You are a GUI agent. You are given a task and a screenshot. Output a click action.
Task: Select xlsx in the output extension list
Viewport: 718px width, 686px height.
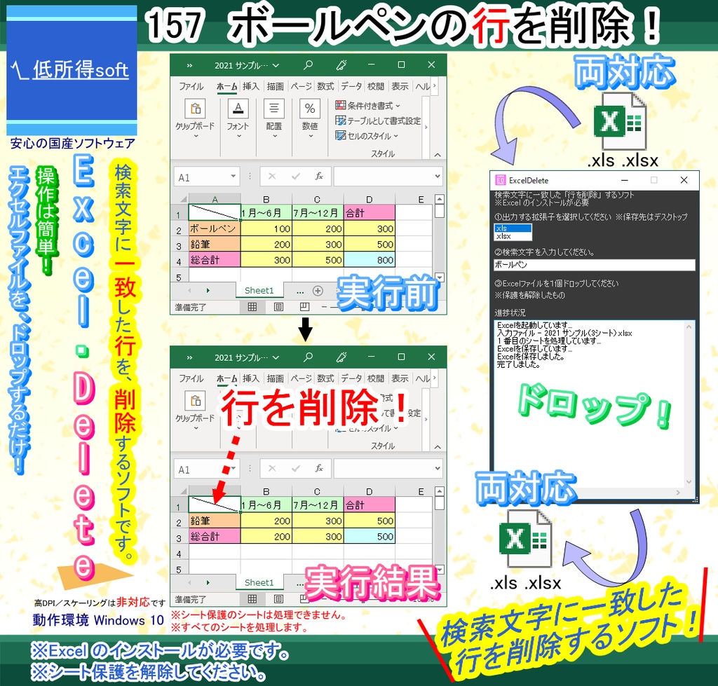(504, 237)
